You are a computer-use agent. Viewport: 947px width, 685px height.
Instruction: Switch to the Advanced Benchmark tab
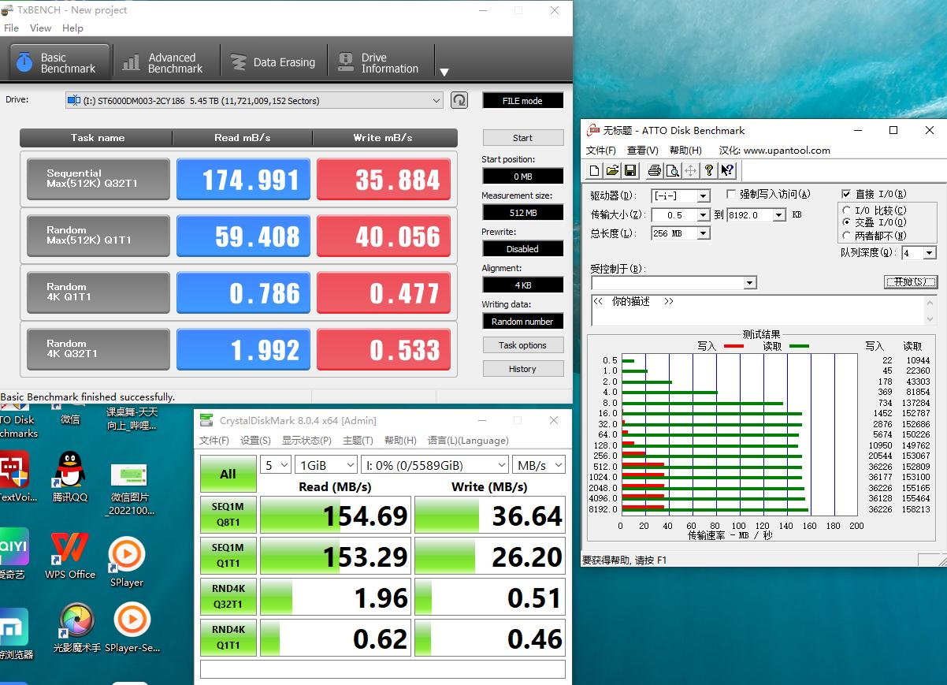[x=163, y=62]
